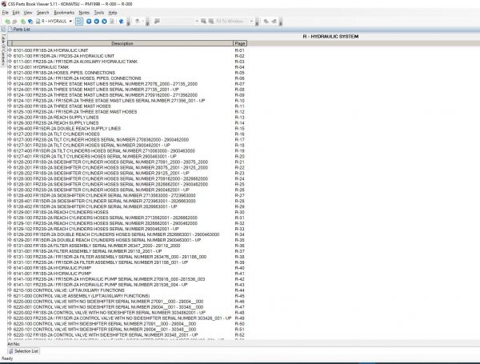The image size is (480, 364).
Task: Click the middle blue round navigation button
Action: (x=97, y=22)
